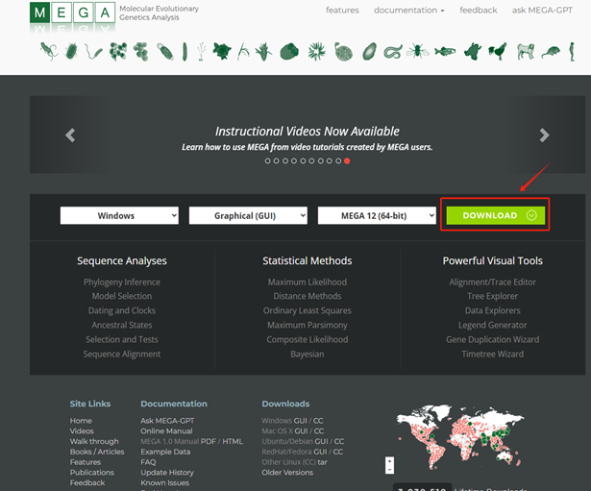Open Phylogeny Inference link
Image resolution: width=591 pixels, height=491 pixels.
pyautogui.click(x=122, y=282)
